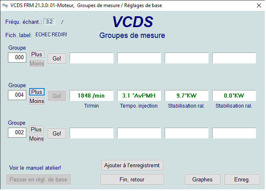
Task: Click the 0.0°KW value field
Action: pyautogui.click(x=234, y=95)
